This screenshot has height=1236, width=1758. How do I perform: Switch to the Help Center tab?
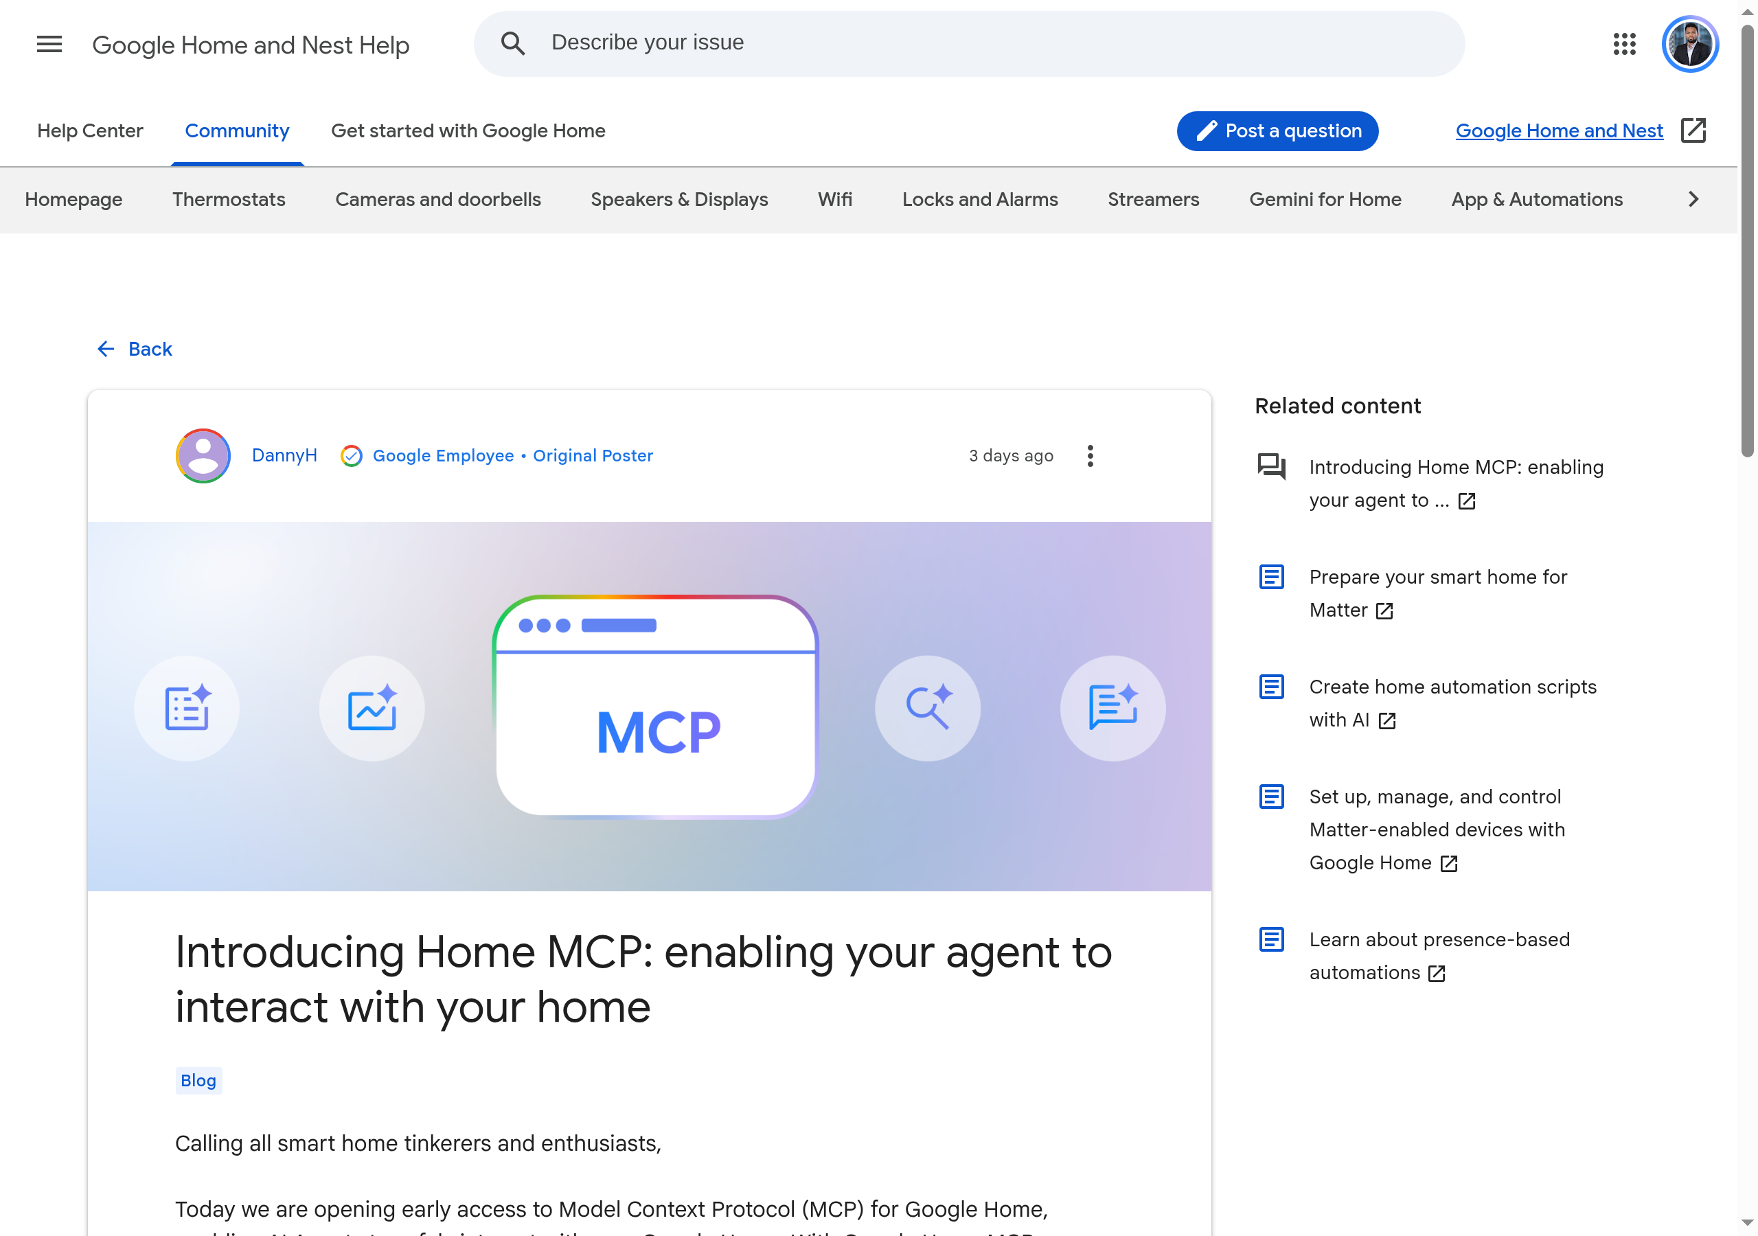(91, 131)
